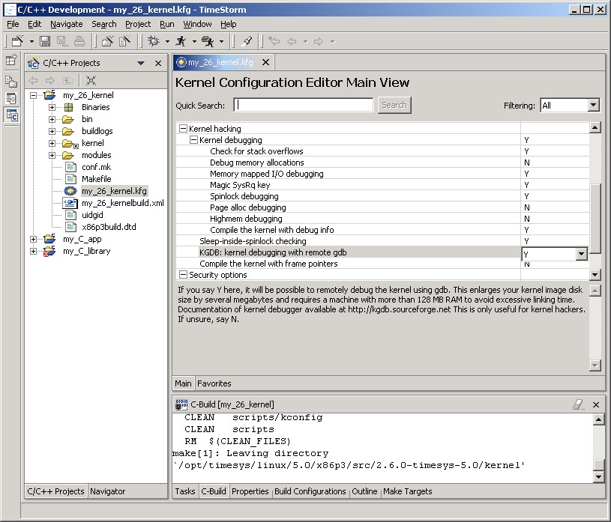The width and height of the screenshot is (611, 522).
Task: Clear the C-Build console with eraser icon
Action: [578, 404]
